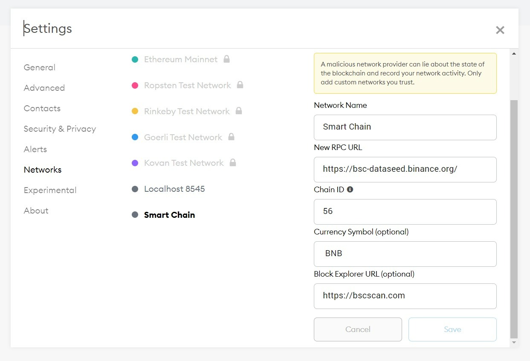Screen dimensions: 530x361
Task: Click the Rinkeby Test Network lock icon
Action: 239,111
